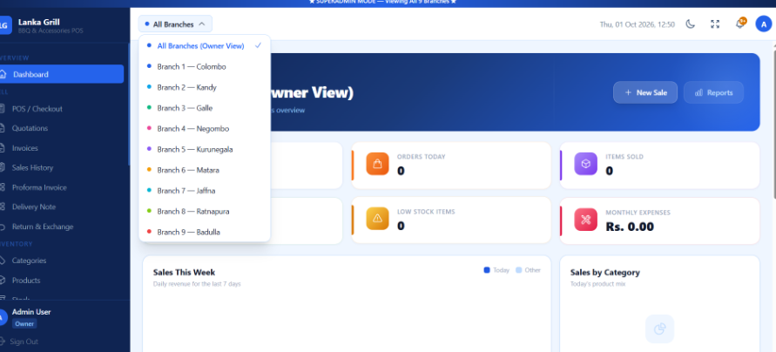Toggle dark mode moon icon

click(690, 24)
